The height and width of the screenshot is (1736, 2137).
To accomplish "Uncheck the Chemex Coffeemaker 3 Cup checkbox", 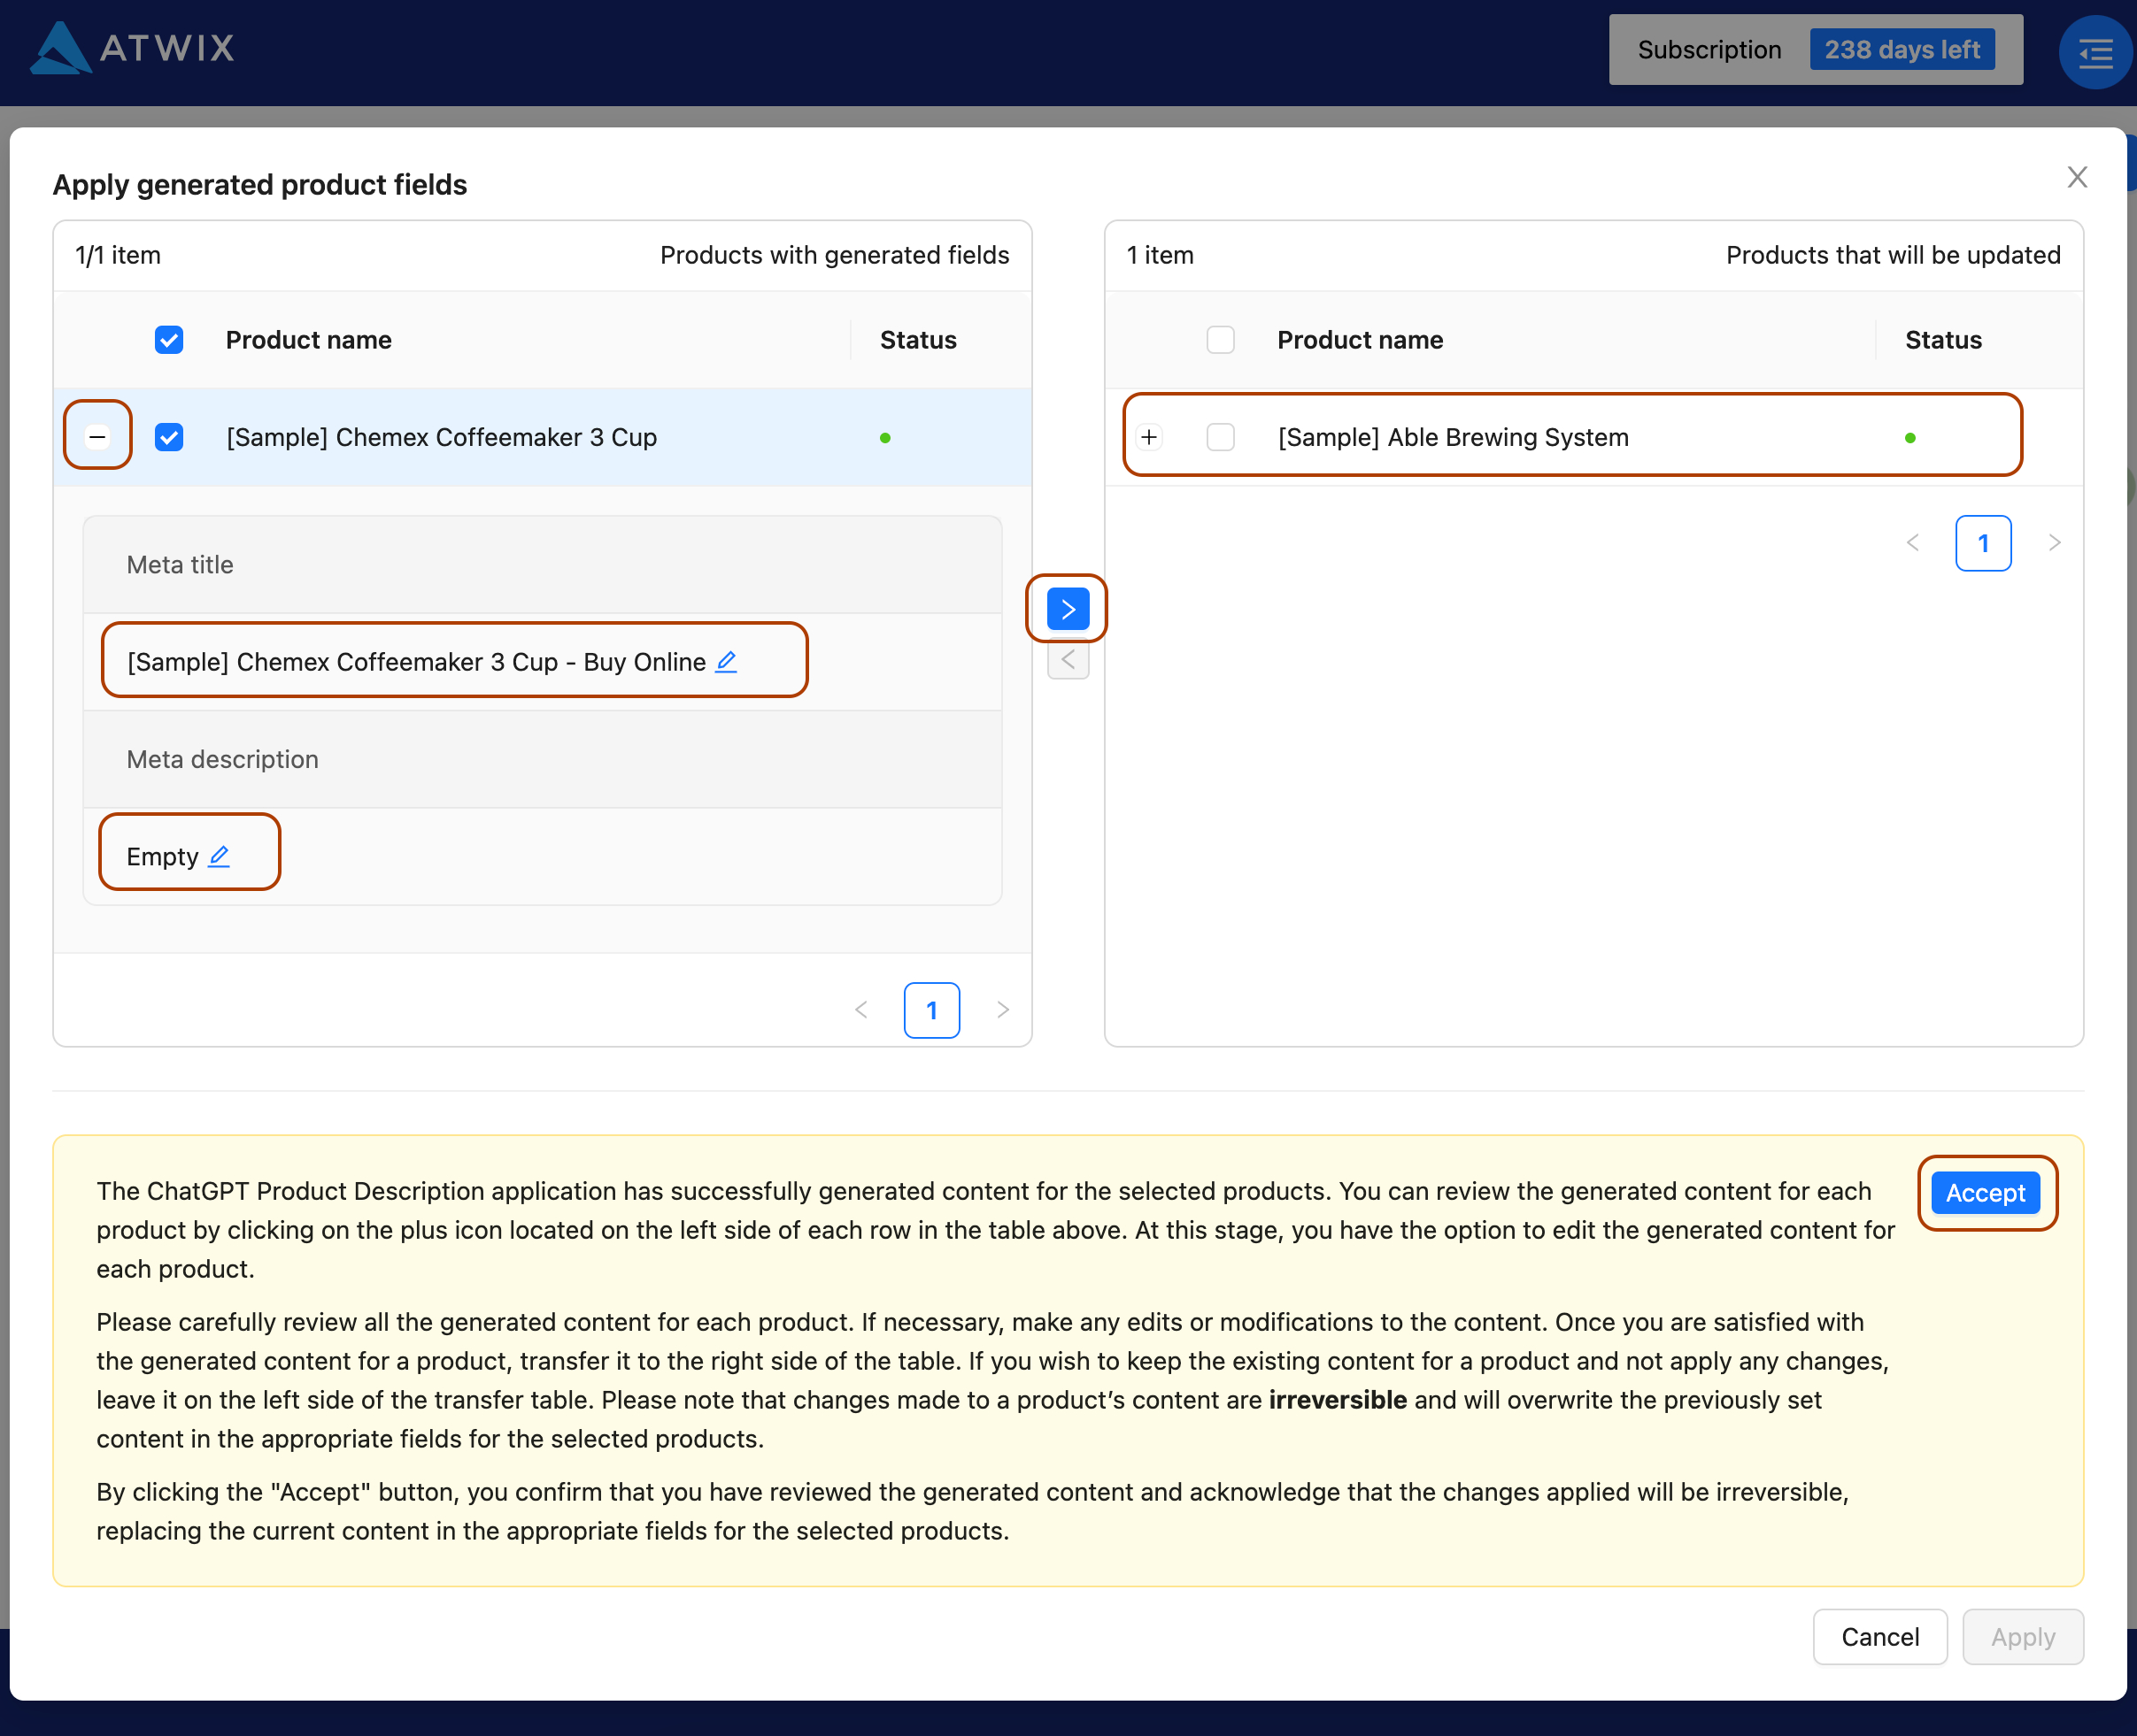I will coord(169,437).
